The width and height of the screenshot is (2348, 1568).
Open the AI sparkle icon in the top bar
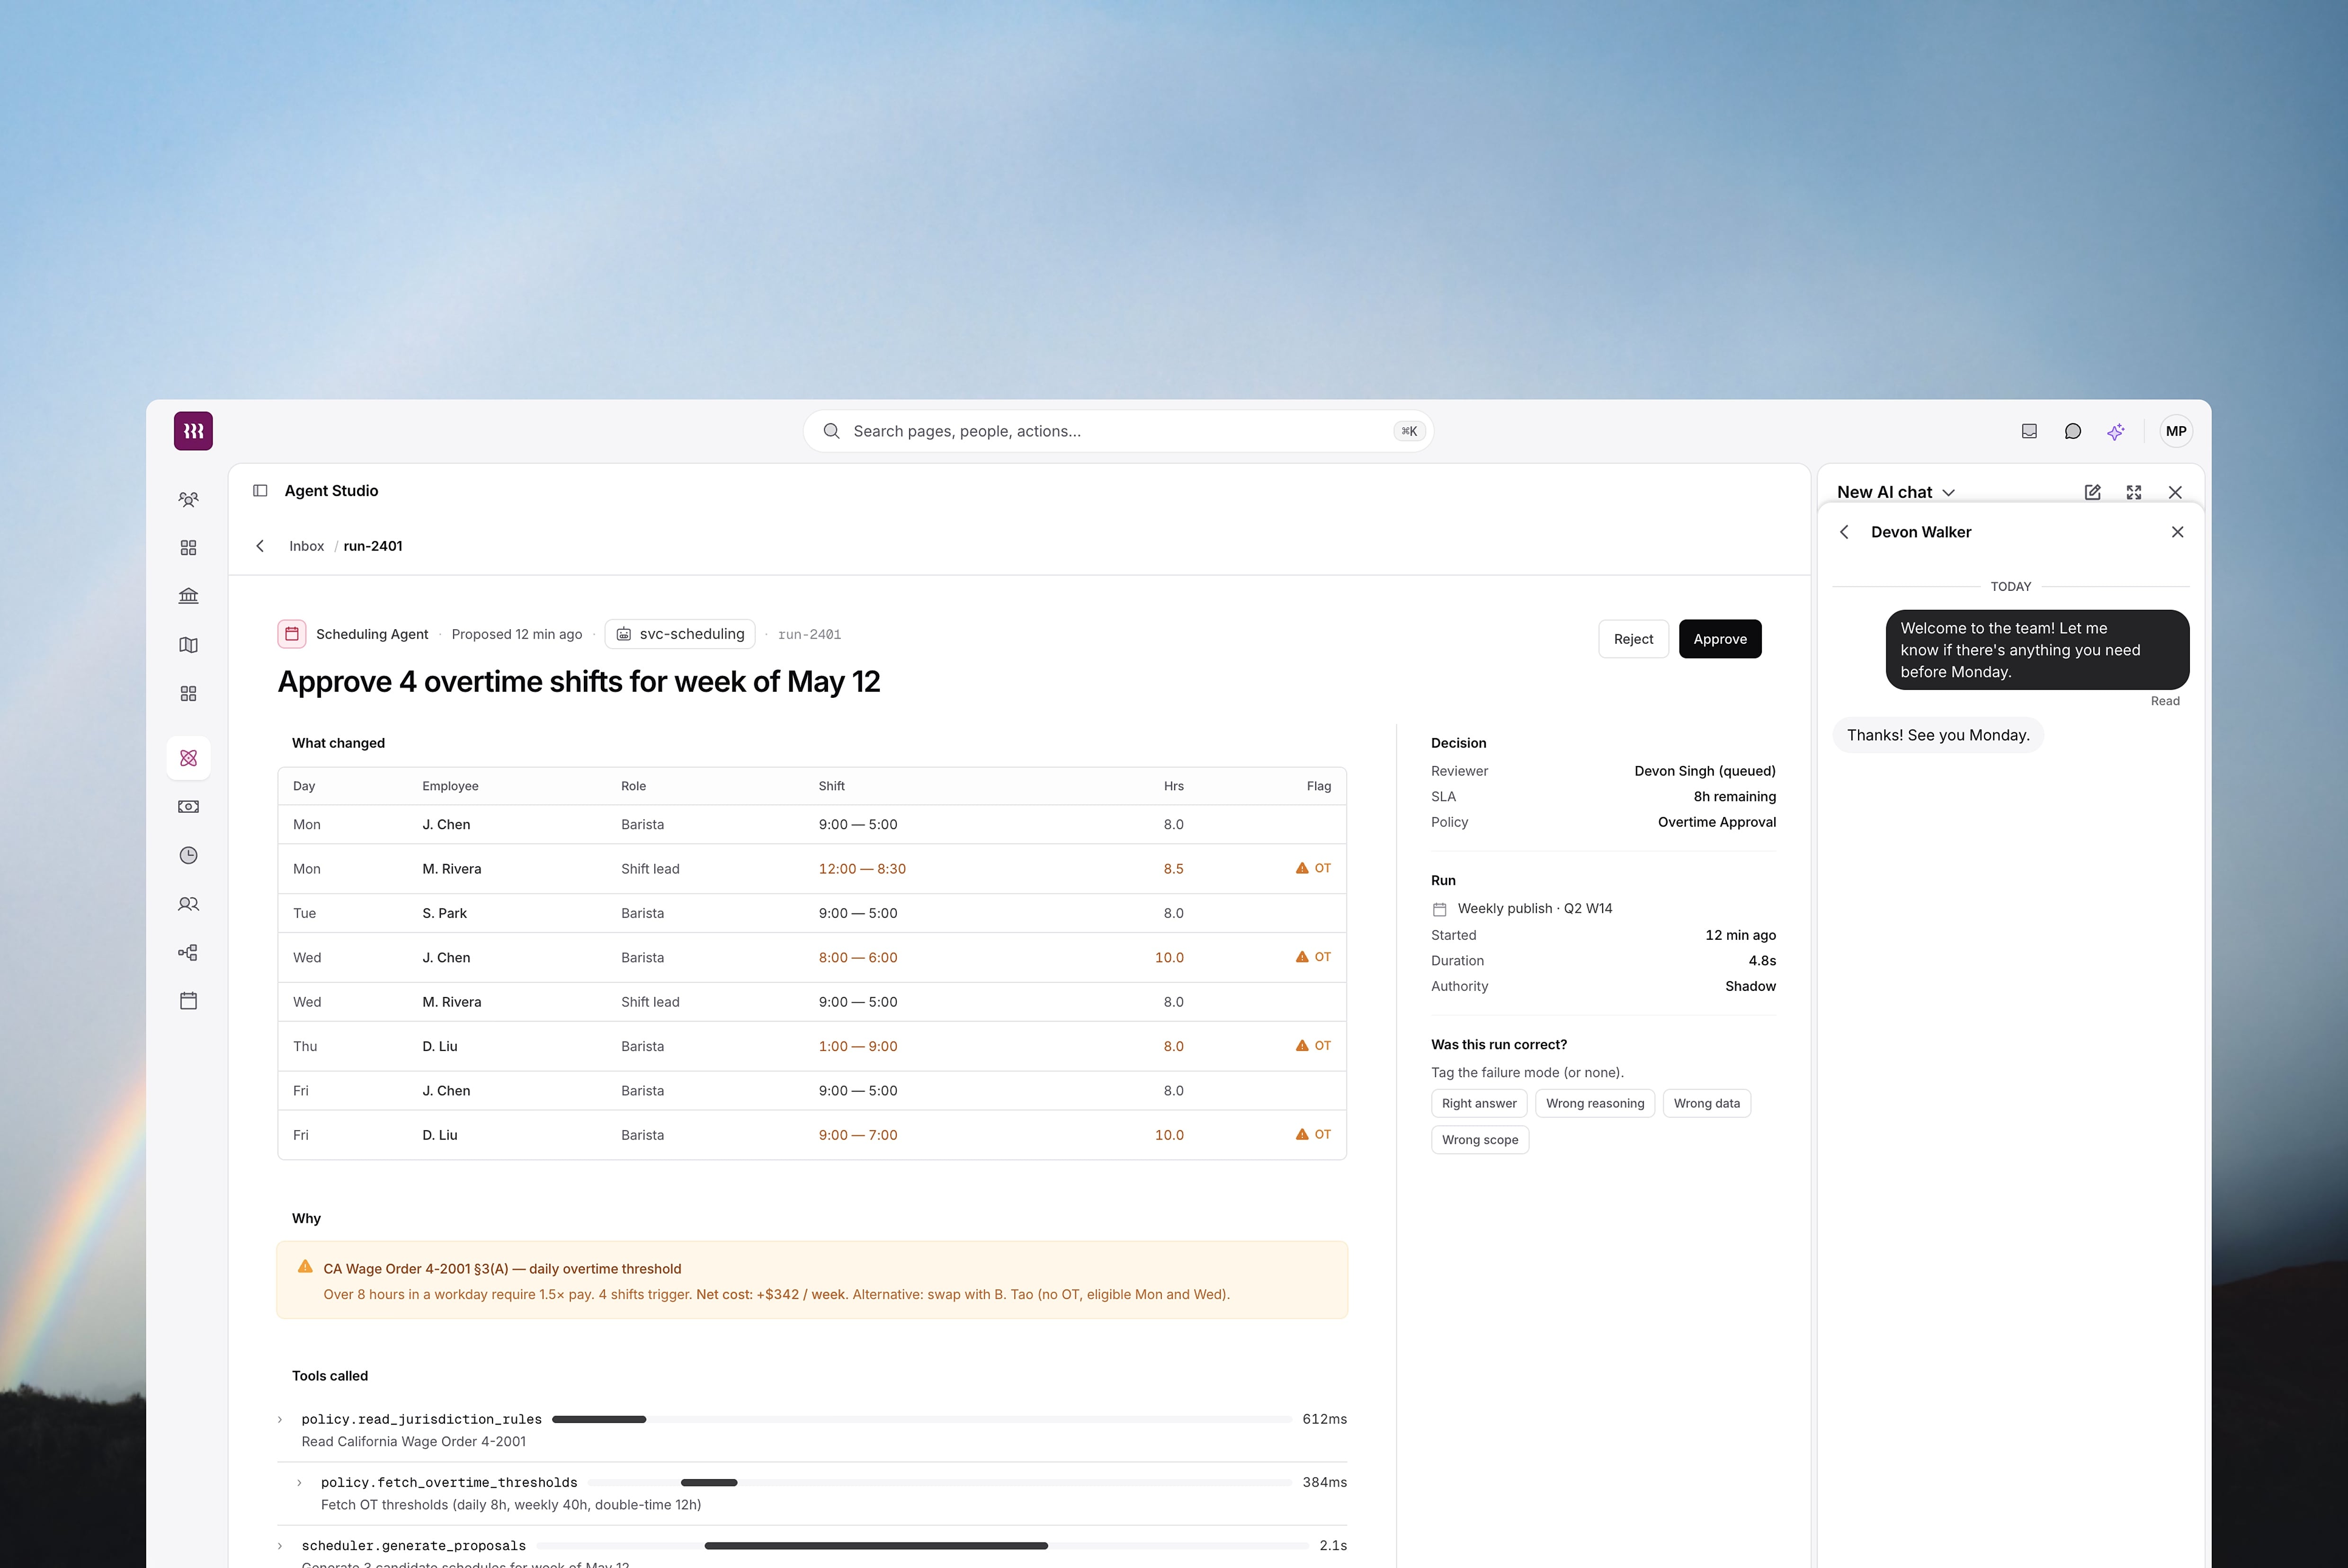pyautogui.click(x=2116, y=431)
